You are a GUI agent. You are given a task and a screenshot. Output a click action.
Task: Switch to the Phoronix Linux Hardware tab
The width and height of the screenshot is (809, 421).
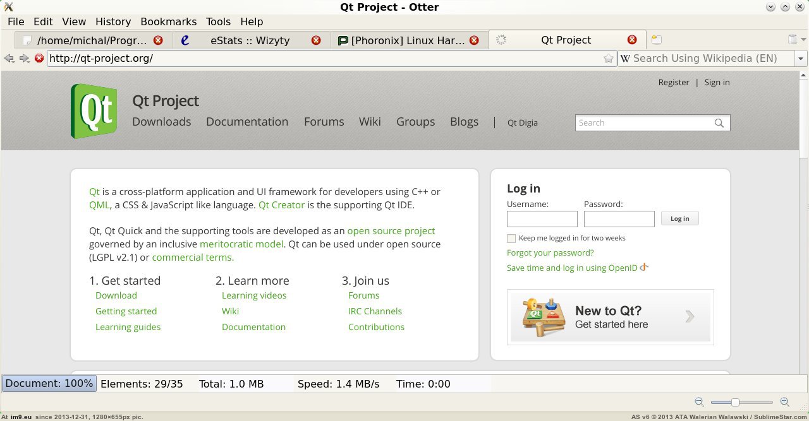(408, 40)
